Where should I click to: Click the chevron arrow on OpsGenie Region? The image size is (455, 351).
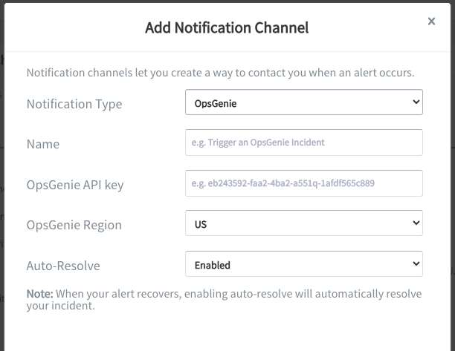(x=416, y=223)
